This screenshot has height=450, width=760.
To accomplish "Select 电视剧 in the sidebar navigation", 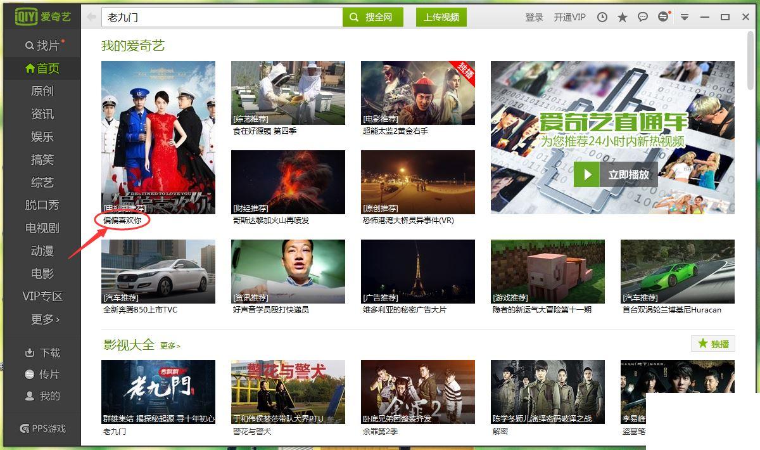I will [x=42, y=228].
